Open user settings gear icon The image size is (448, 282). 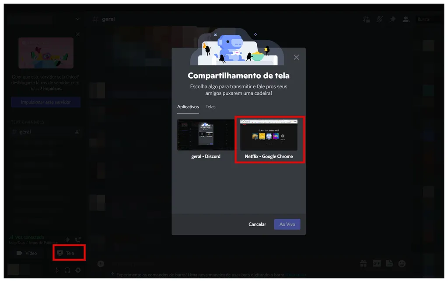(78, 270)
